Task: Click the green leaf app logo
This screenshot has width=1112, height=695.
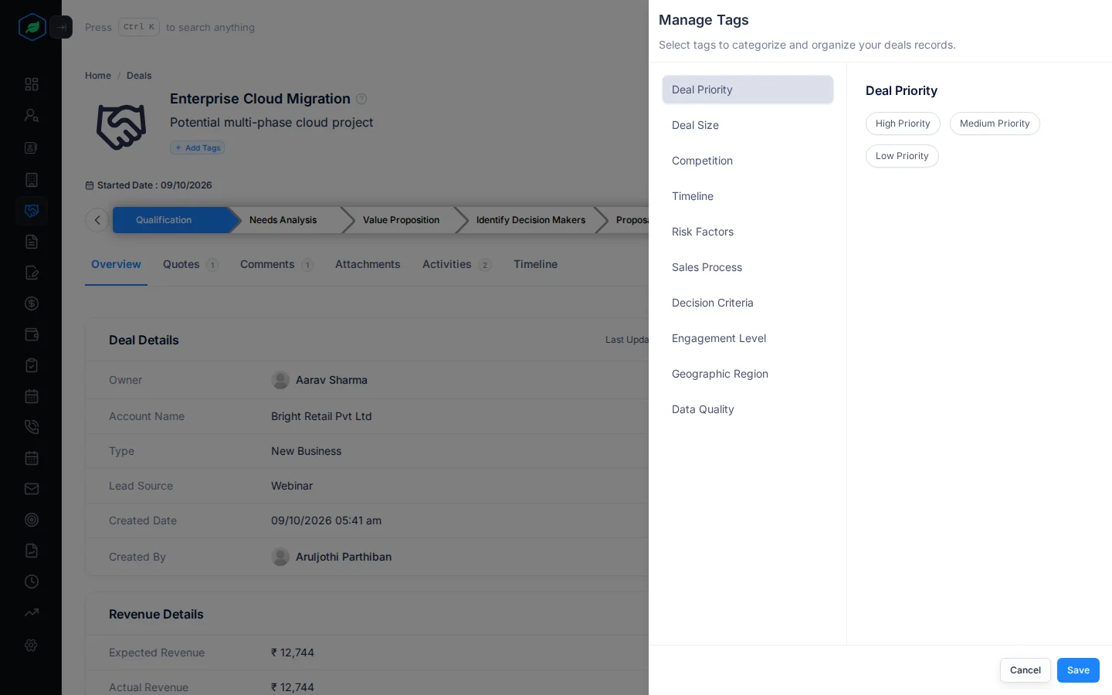Action: pyautogui.click(x=32, y=27)
